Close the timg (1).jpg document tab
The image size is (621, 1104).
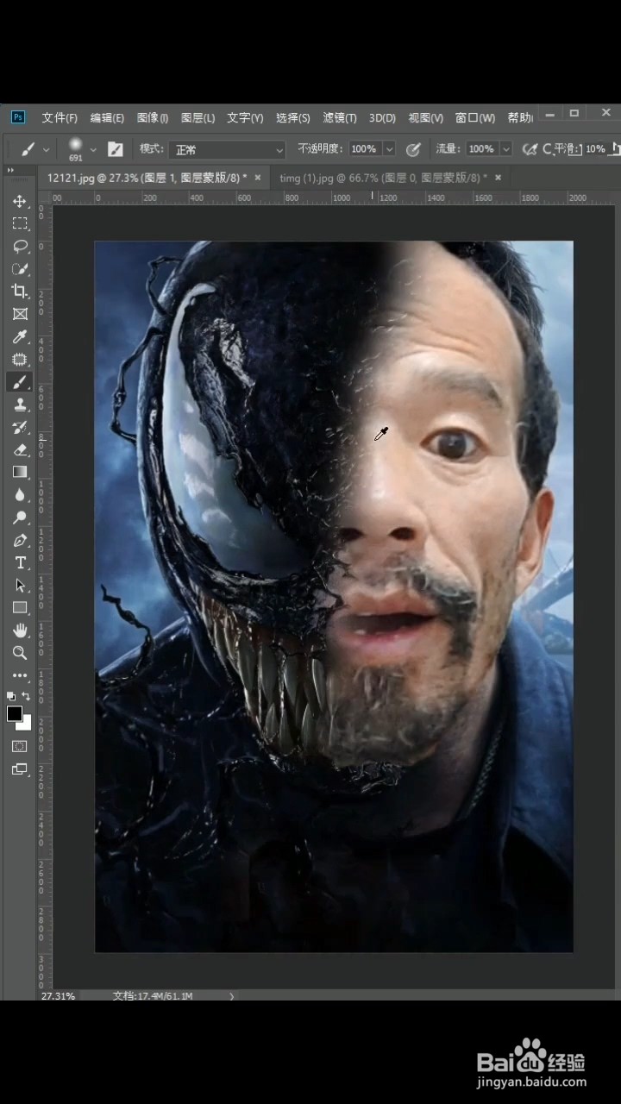pyautogui.click(x=498, y=177)
